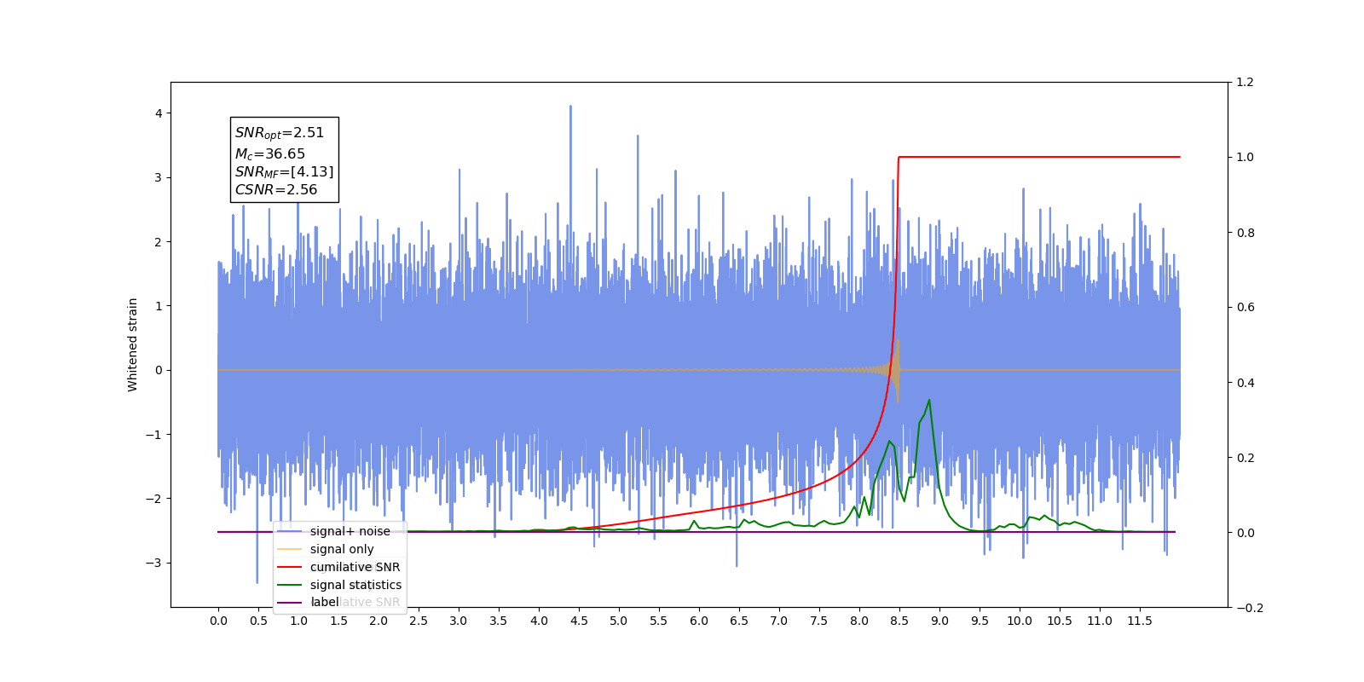1364x682 pixels.
Task: Click the x-axis tick label 11.0
Action: coord(1100,621)
